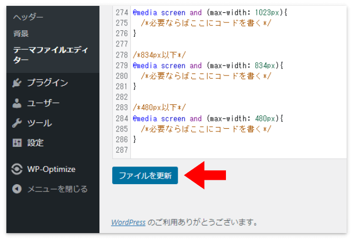The width and height of the screenshot is (353, 240).
Task: Click the closing brace on line 276
Action: coord(135,34)
